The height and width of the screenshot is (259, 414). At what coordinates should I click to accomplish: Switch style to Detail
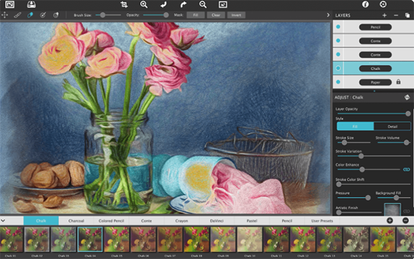[393, 127]
